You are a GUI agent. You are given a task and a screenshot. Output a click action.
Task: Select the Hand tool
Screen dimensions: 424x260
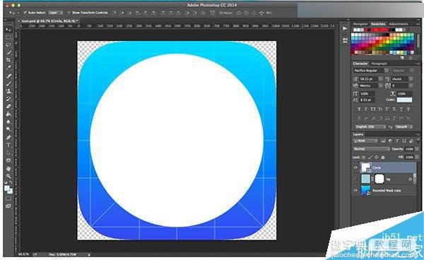coord(8,168)
